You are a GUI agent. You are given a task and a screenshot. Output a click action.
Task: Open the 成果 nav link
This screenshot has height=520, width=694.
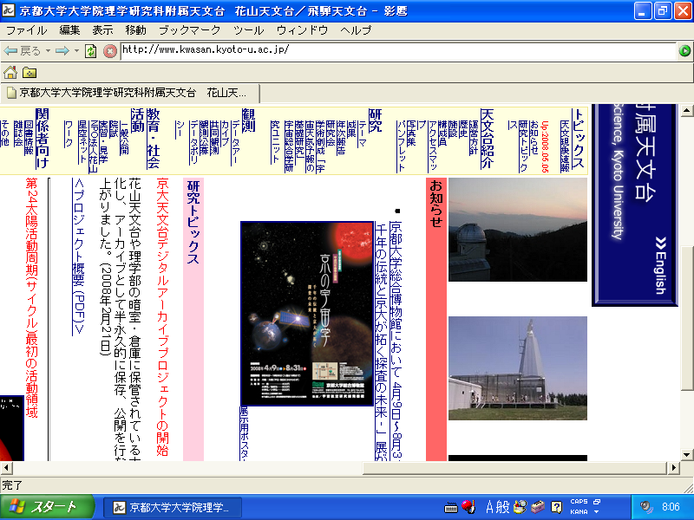click(x=351, y=128)
